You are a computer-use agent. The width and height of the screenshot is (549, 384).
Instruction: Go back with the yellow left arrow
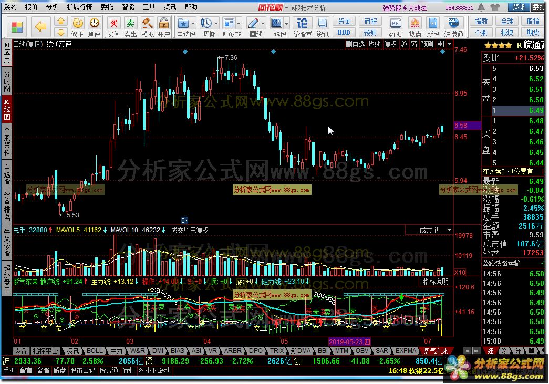click(40, 27)
